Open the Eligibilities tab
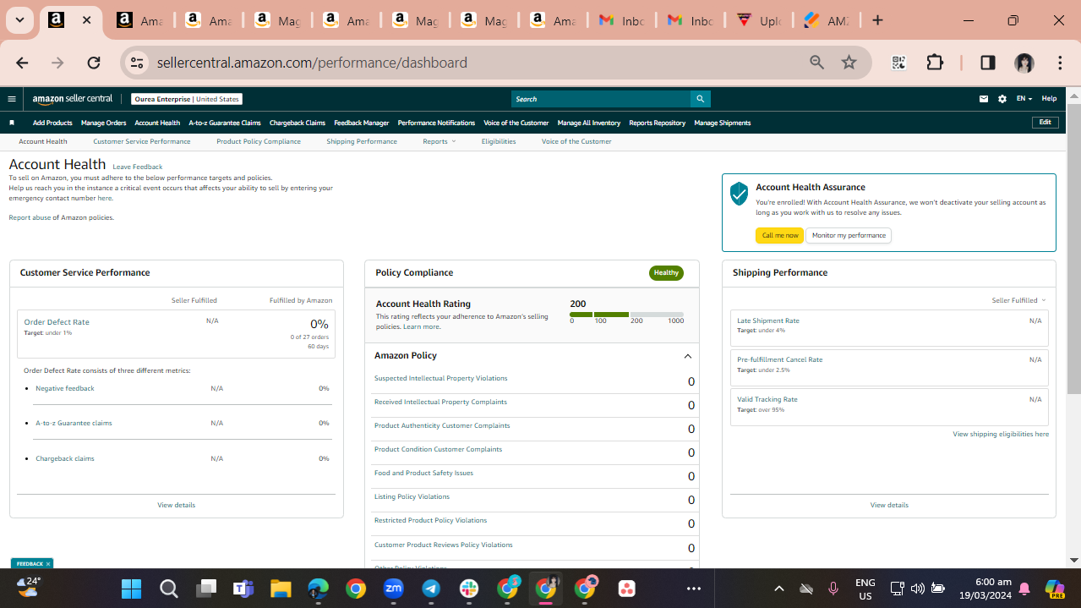Image resolution: width=1081 pixels, height=608 pixels. point(499,141)
